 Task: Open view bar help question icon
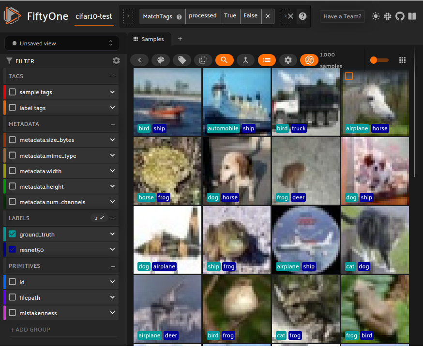tap(302, 16)
